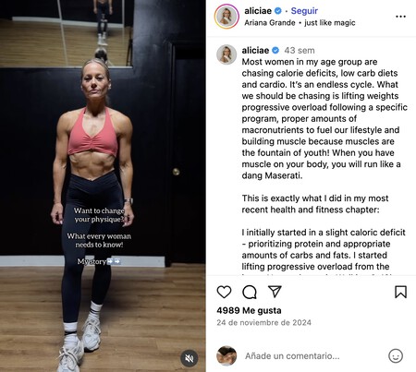Open the header profile picture with story ring

click(x=226, y=17)
